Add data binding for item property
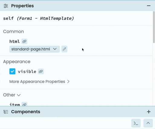This screenshot has height=129, width=155. tap(24, 104)
